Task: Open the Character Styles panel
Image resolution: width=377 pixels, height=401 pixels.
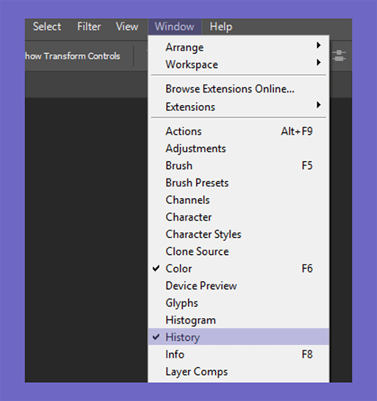Action: (x=203, y=234)
